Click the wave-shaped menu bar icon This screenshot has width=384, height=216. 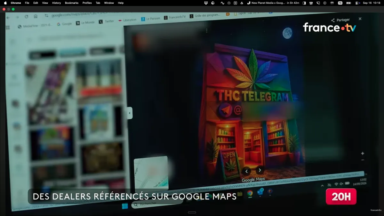[x=222, y=3]
